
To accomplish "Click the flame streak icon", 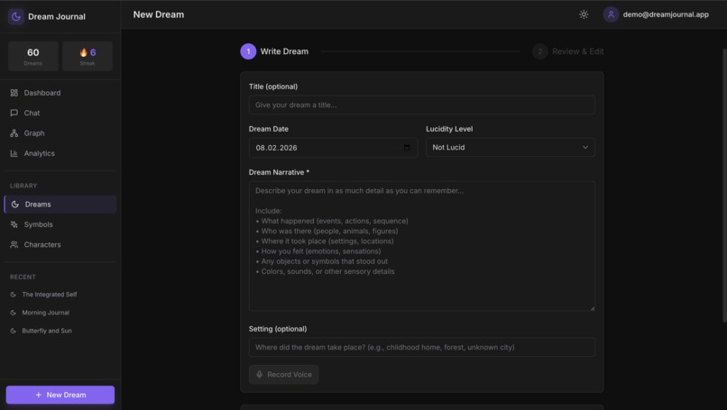I will coord(84,52).
